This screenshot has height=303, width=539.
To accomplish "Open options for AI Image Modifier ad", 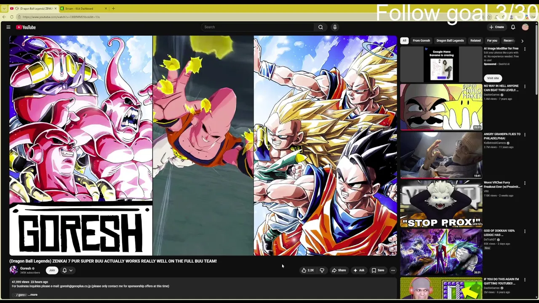I will tap(525, 49).
